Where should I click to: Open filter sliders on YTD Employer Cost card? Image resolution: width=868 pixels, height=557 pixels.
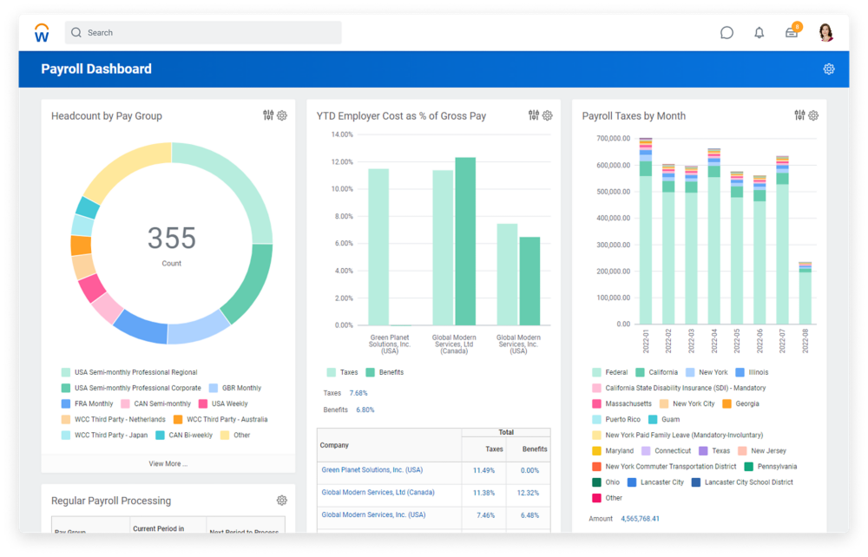tap(534, 115)
